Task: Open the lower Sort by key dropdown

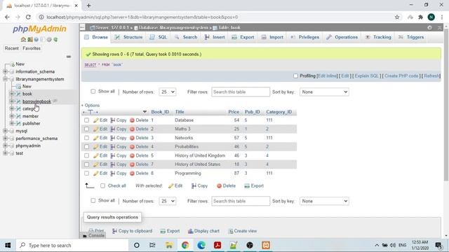Action: (x=324, y=201)
